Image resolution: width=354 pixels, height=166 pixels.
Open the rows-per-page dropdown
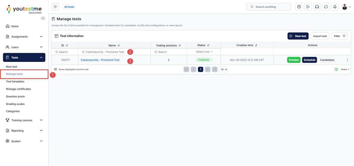click(223, 69)
